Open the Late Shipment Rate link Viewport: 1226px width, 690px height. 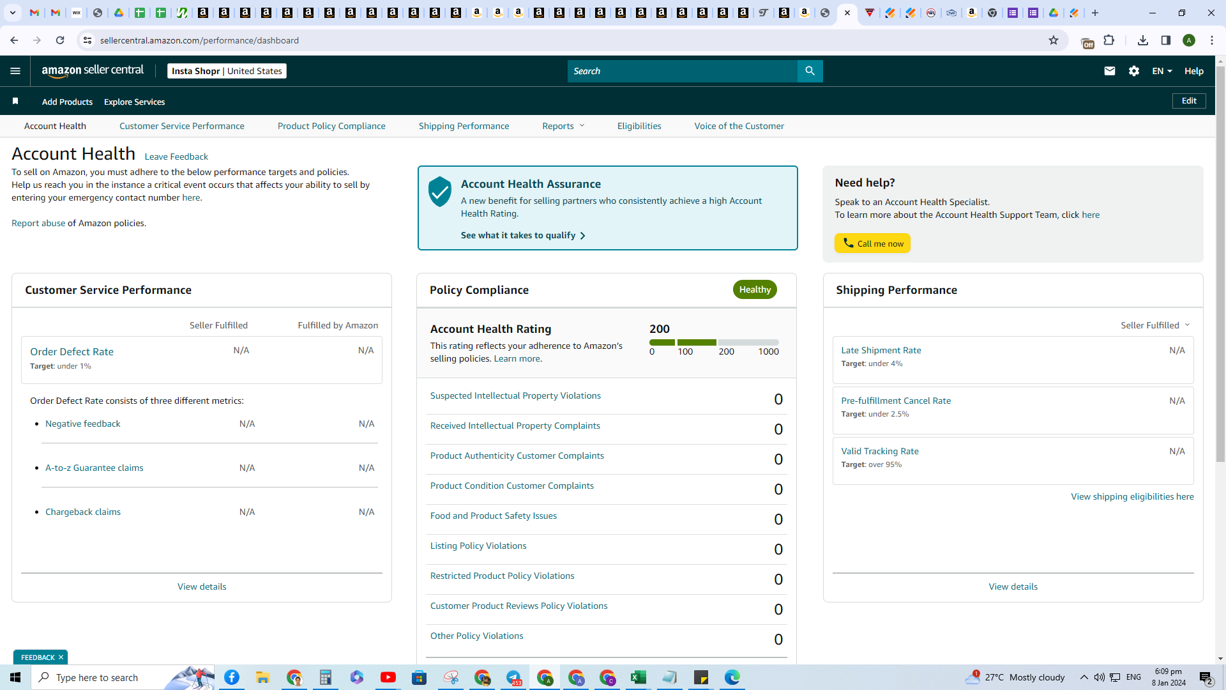[x=881, y=350]
